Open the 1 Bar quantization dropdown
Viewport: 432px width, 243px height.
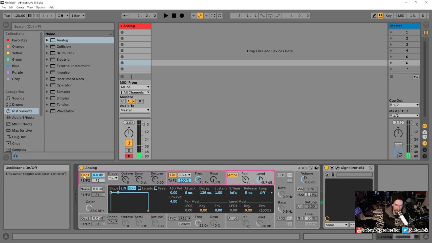(x=78, y=16)
